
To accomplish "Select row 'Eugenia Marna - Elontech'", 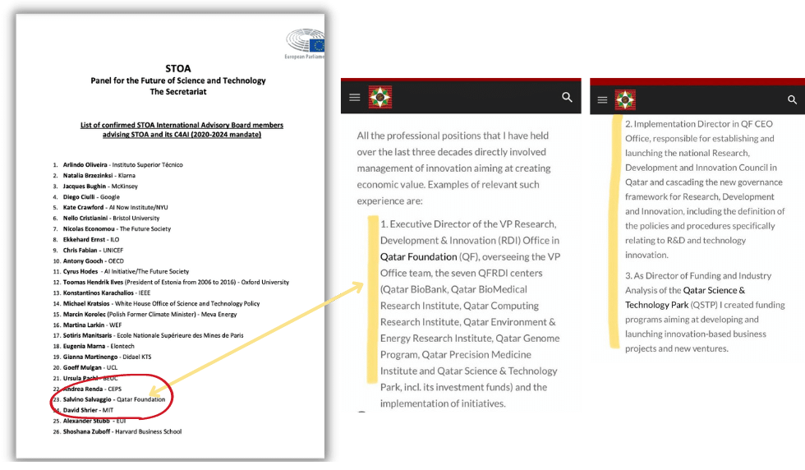I will point(94,347).
